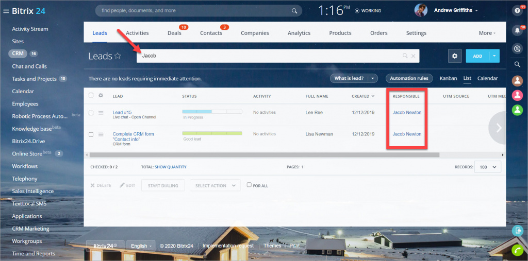Open the Settings tab in CRM menu
The image size is (528, 261).
tap(416, 33)
